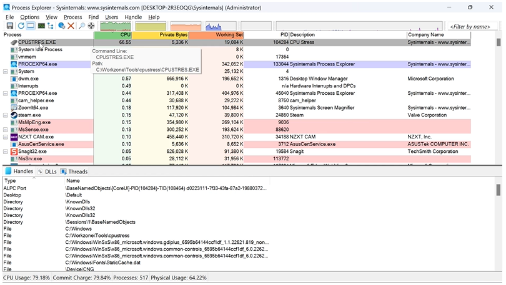This screenshot has width=506, height=285.
Task: Click the Save floppy disk toolbar icon
Action: (x=10, y=26)
